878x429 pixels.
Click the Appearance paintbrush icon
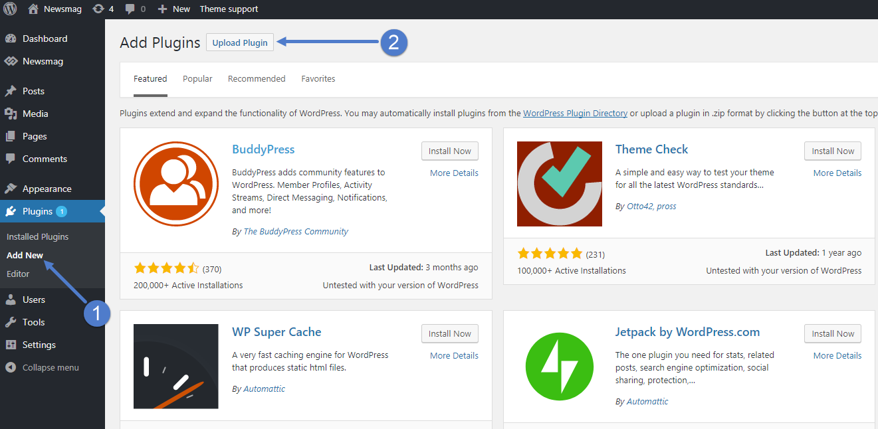[11, 189]
